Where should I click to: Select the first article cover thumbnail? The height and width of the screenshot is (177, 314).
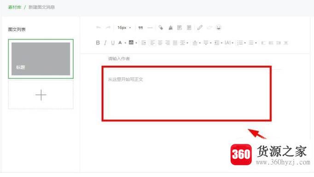click(41, 59)
